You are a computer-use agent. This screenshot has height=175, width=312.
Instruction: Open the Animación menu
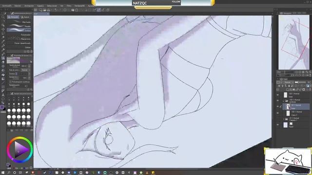tap(29, 6)
